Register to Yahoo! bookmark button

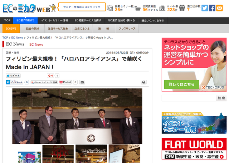click(x=44, y=82)
